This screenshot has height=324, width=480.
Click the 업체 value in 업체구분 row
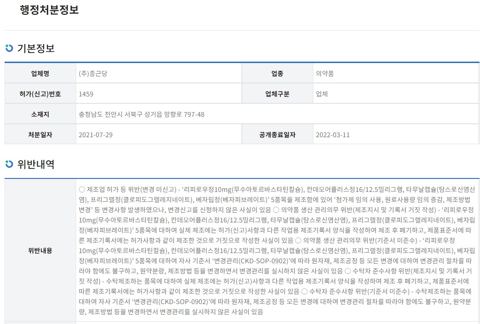[322, 94]
